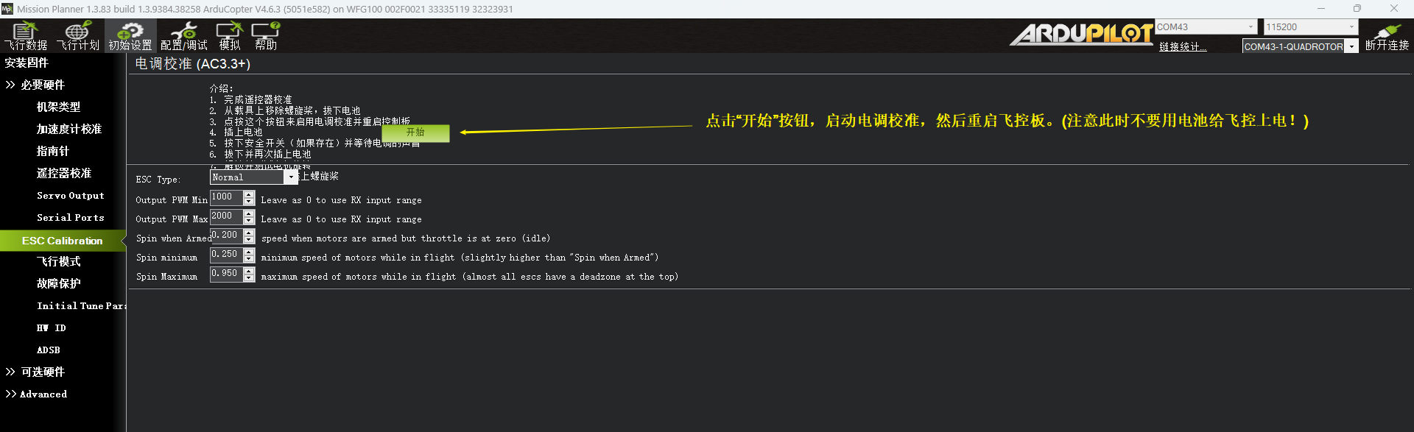The image size is (1414, 432).
Task: Select 故障保护 failsafe
Action: (59, 283)
